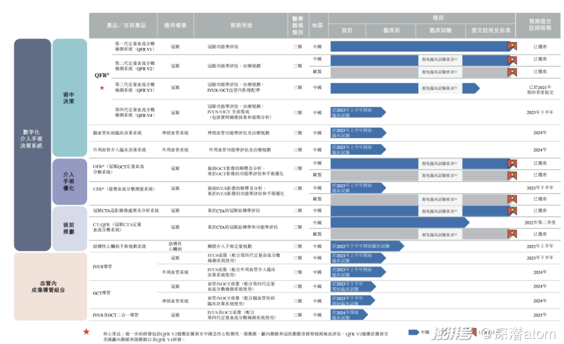This screenshot has width=564, height=344.
Task: Click the 2022年第二季度 timing text
Action: [x=540, y=223]
